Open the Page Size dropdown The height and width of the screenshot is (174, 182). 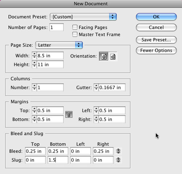click(x=59, y=45)
